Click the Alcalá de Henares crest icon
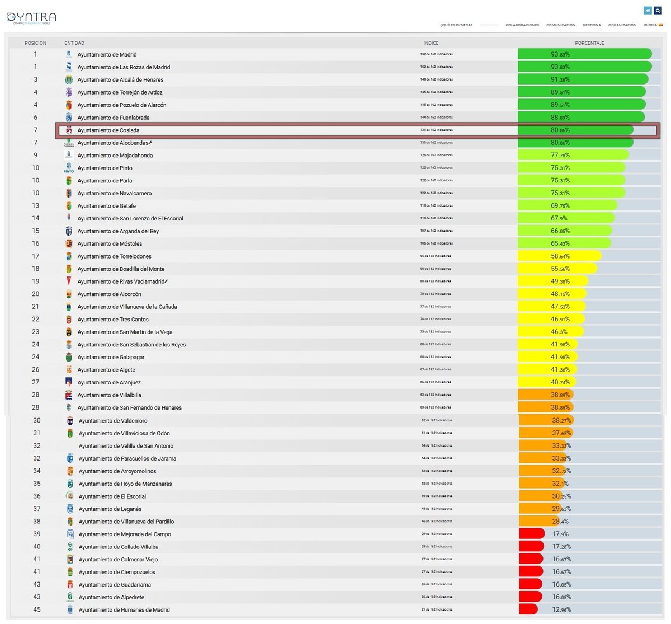Image resolution: width=671 pixels, height=624 pixels. click(x=69, y=79)
